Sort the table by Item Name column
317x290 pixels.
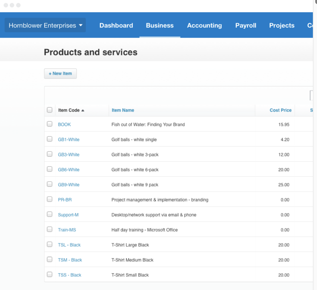click(123, 110)
